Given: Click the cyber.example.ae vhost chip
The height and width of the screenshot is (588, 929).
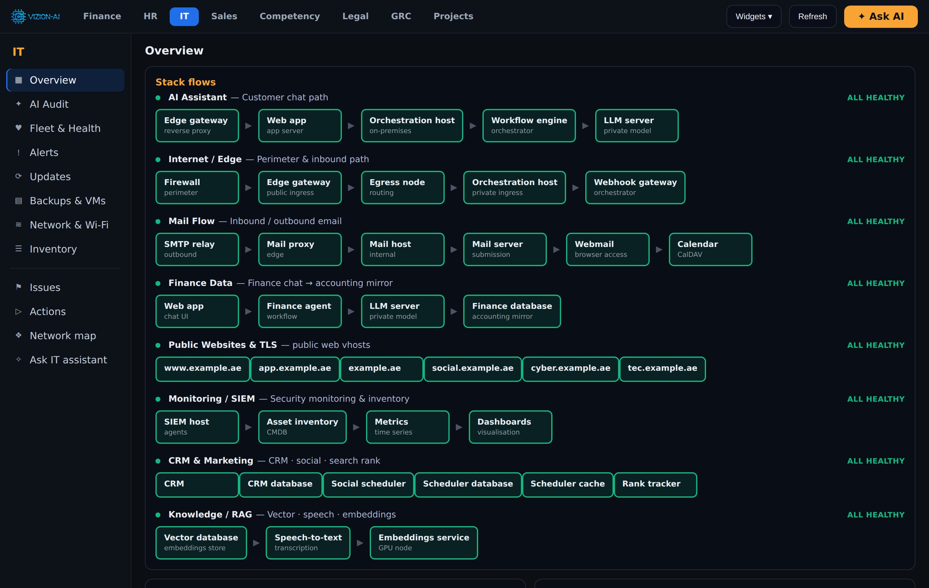Looking at the screenshot, I should pos(571,369).
